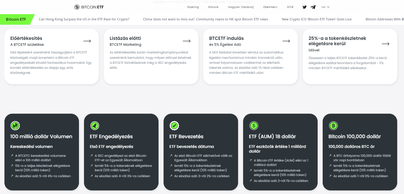Click bullet Az első Bitcoin ETF elérhetővé válik
Screen dimensions: 404x194
click(203, 158)
